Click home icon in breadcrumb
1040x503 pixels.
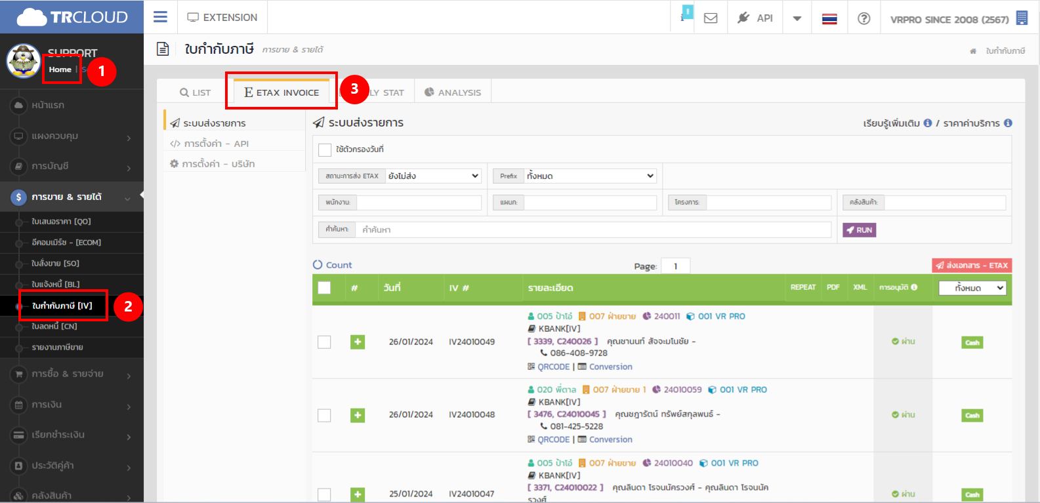click(x=973, y=51)
